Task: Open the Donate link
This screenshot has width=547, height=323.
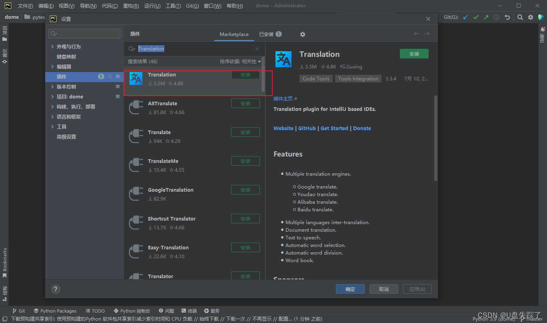Action: click(362, 128)
